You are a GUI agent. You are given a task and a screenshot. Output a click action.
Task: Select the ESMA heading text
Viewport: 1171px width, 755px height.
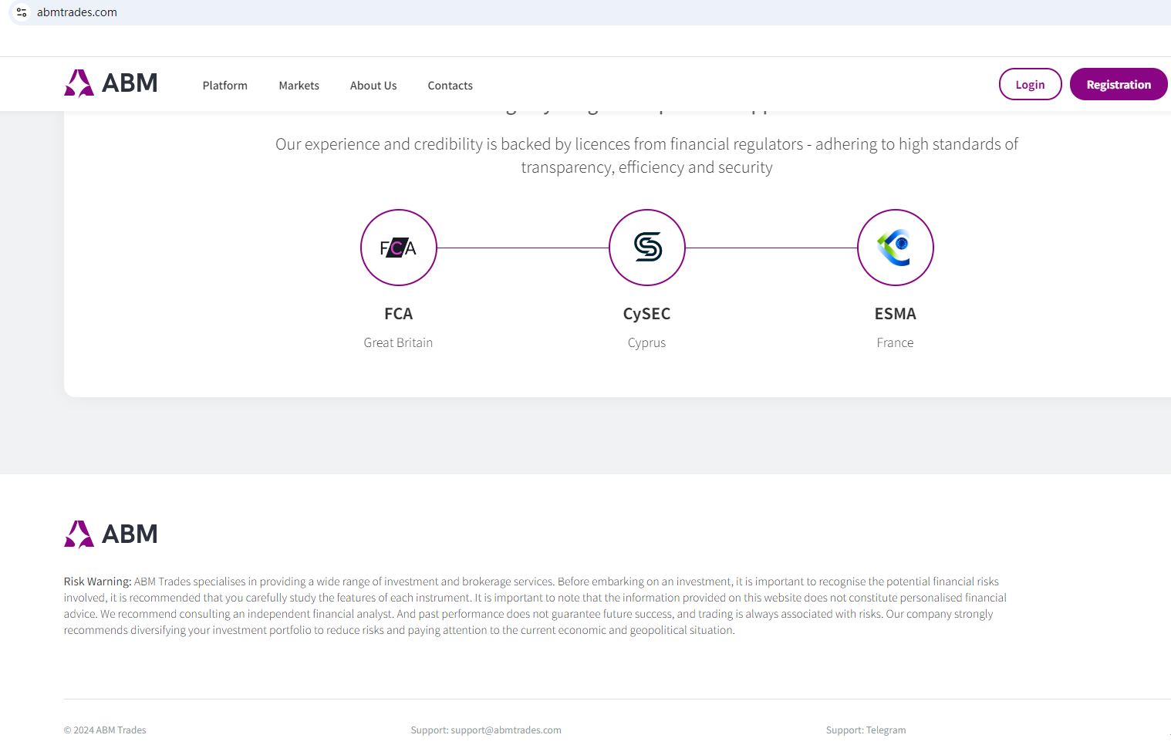pos(895,314)
